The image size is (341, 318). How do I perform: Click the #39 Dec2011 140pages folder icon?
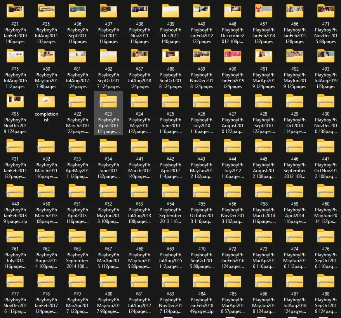coord(170,11)
